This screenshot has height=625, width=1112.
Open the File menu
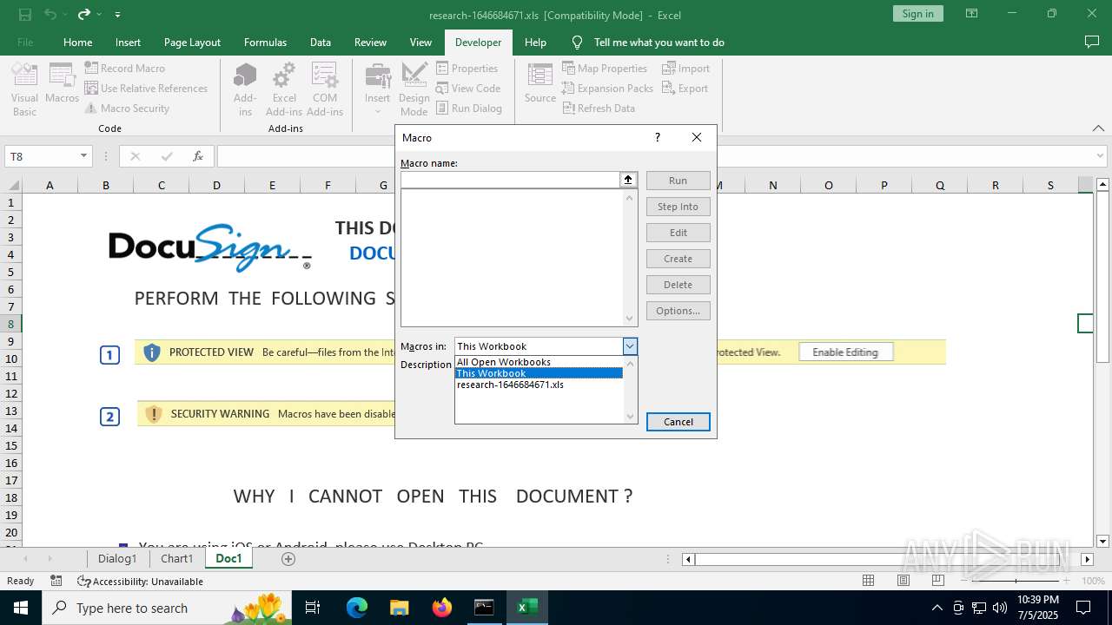tap(25, 42)
